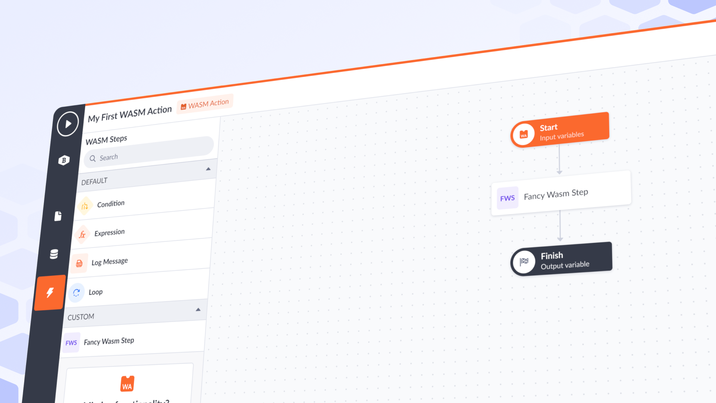Click the WA icon on the Start node
716x403 pixels.
click(524, 135)
